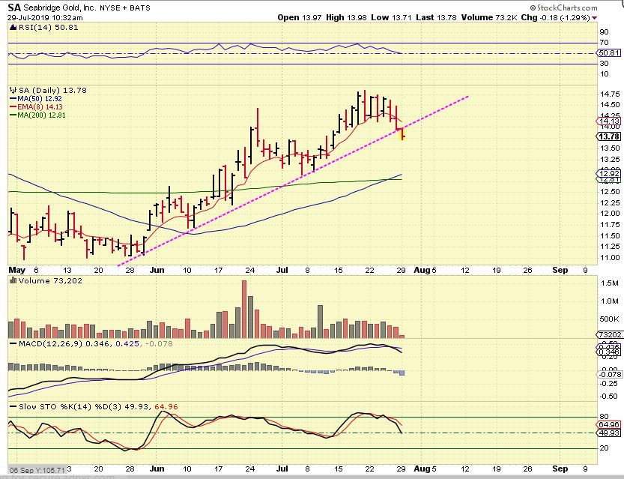Click the green MA(200) legend line swatch
This screenshot has width=624, height=479.
pyautogui.click(x=13, y=115)
